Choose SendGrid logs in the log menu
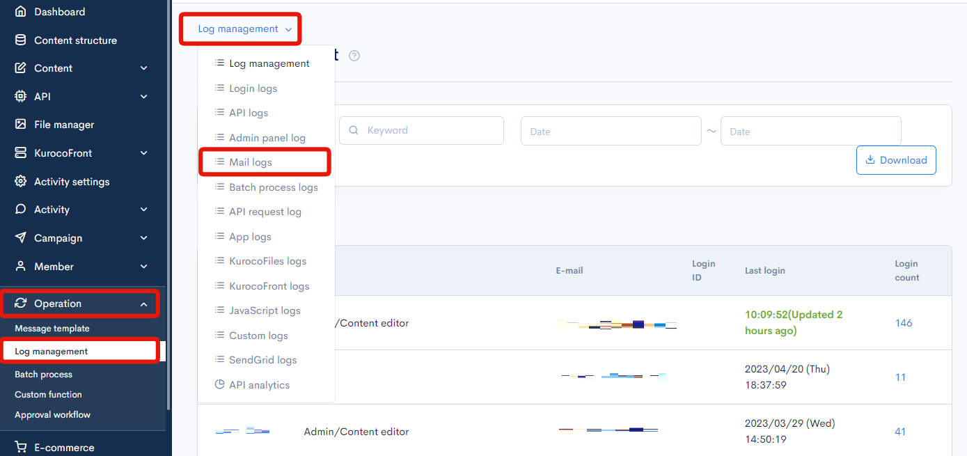 [x=264, y=359]
